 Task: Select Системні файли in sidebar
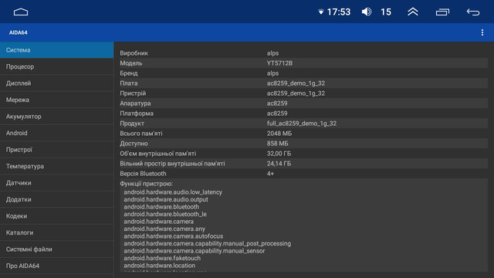pos(56,249)
